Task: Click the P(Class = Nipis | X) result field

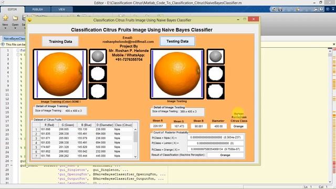Action: coord(215,138)
